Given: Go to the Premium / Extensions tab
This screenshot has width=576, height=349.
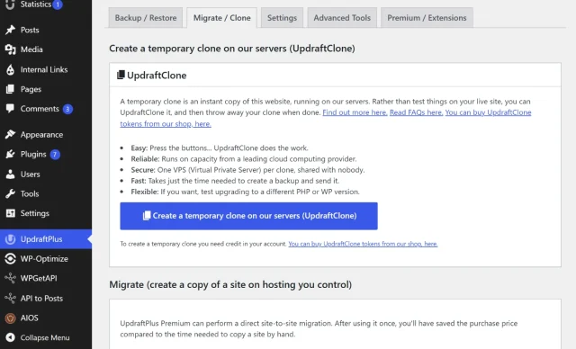Looking at the screenshot, I should click(427, 18).
